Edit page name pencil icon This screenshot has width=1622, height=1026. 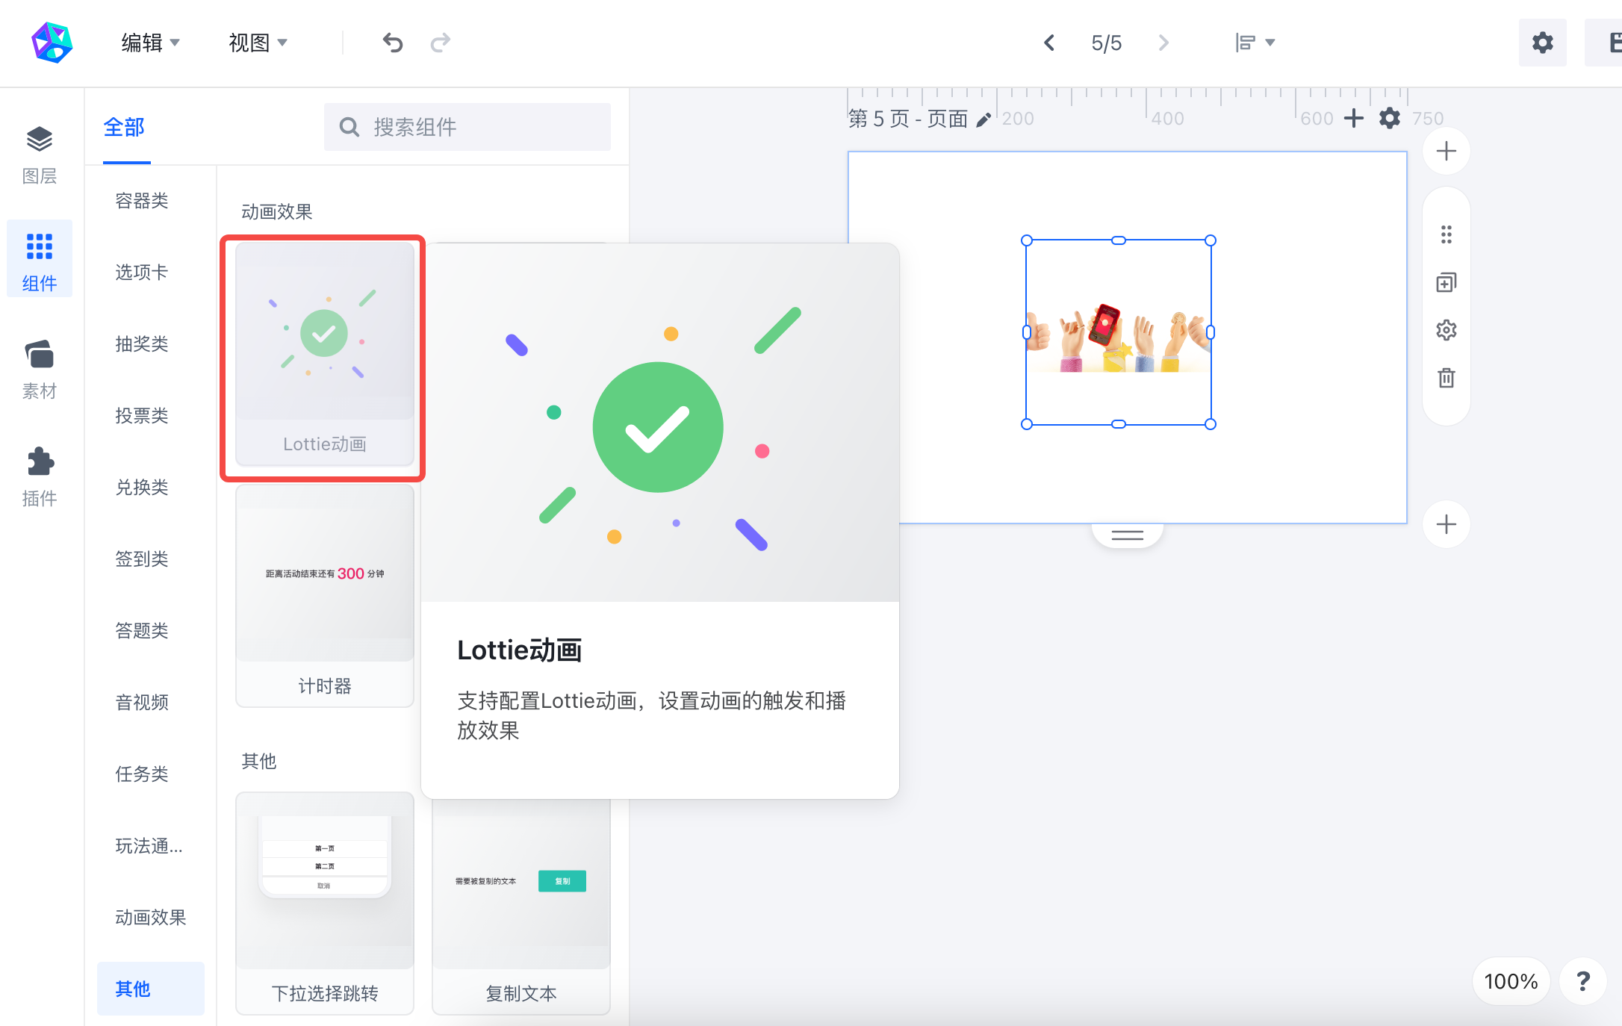984,119
